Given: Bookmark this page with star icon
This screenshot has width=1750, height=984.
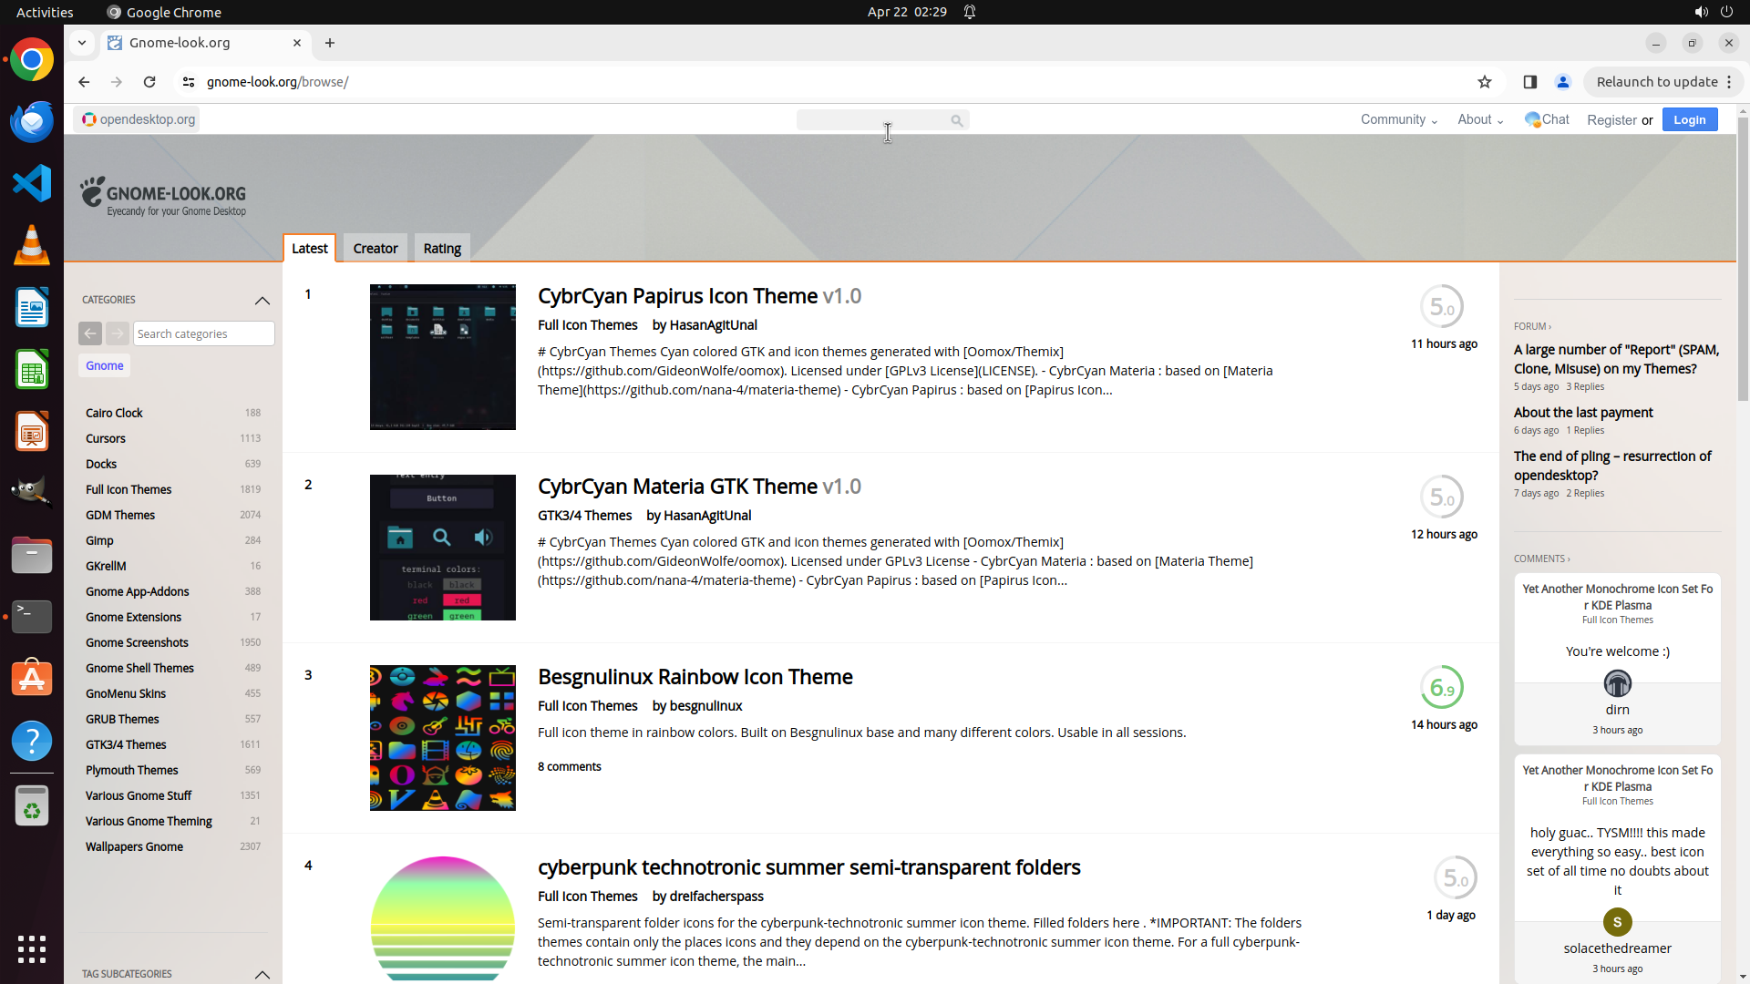Looking at the screenshot, I should (1485, 82).
